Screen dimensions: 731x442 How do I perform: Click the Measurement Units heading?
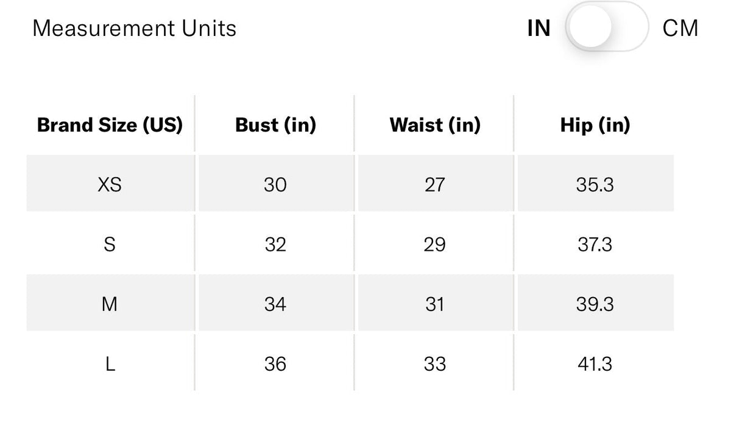(x=135, y=29)
